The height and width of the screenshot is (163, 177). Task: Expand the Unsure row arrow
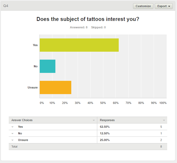[x=12, y=140]
